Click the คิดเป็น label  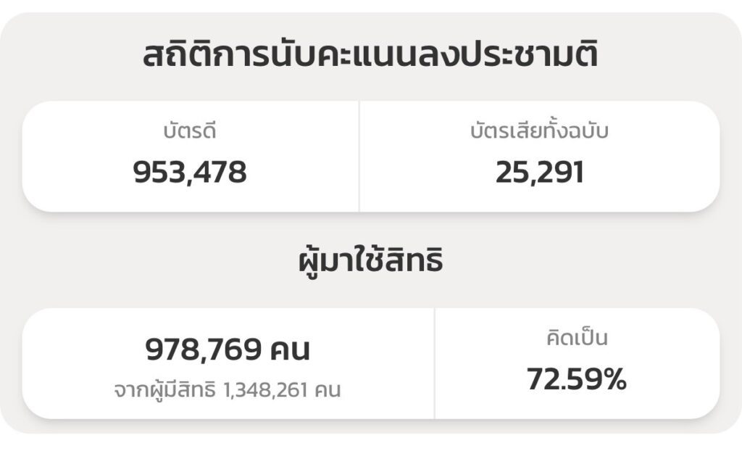577,338
